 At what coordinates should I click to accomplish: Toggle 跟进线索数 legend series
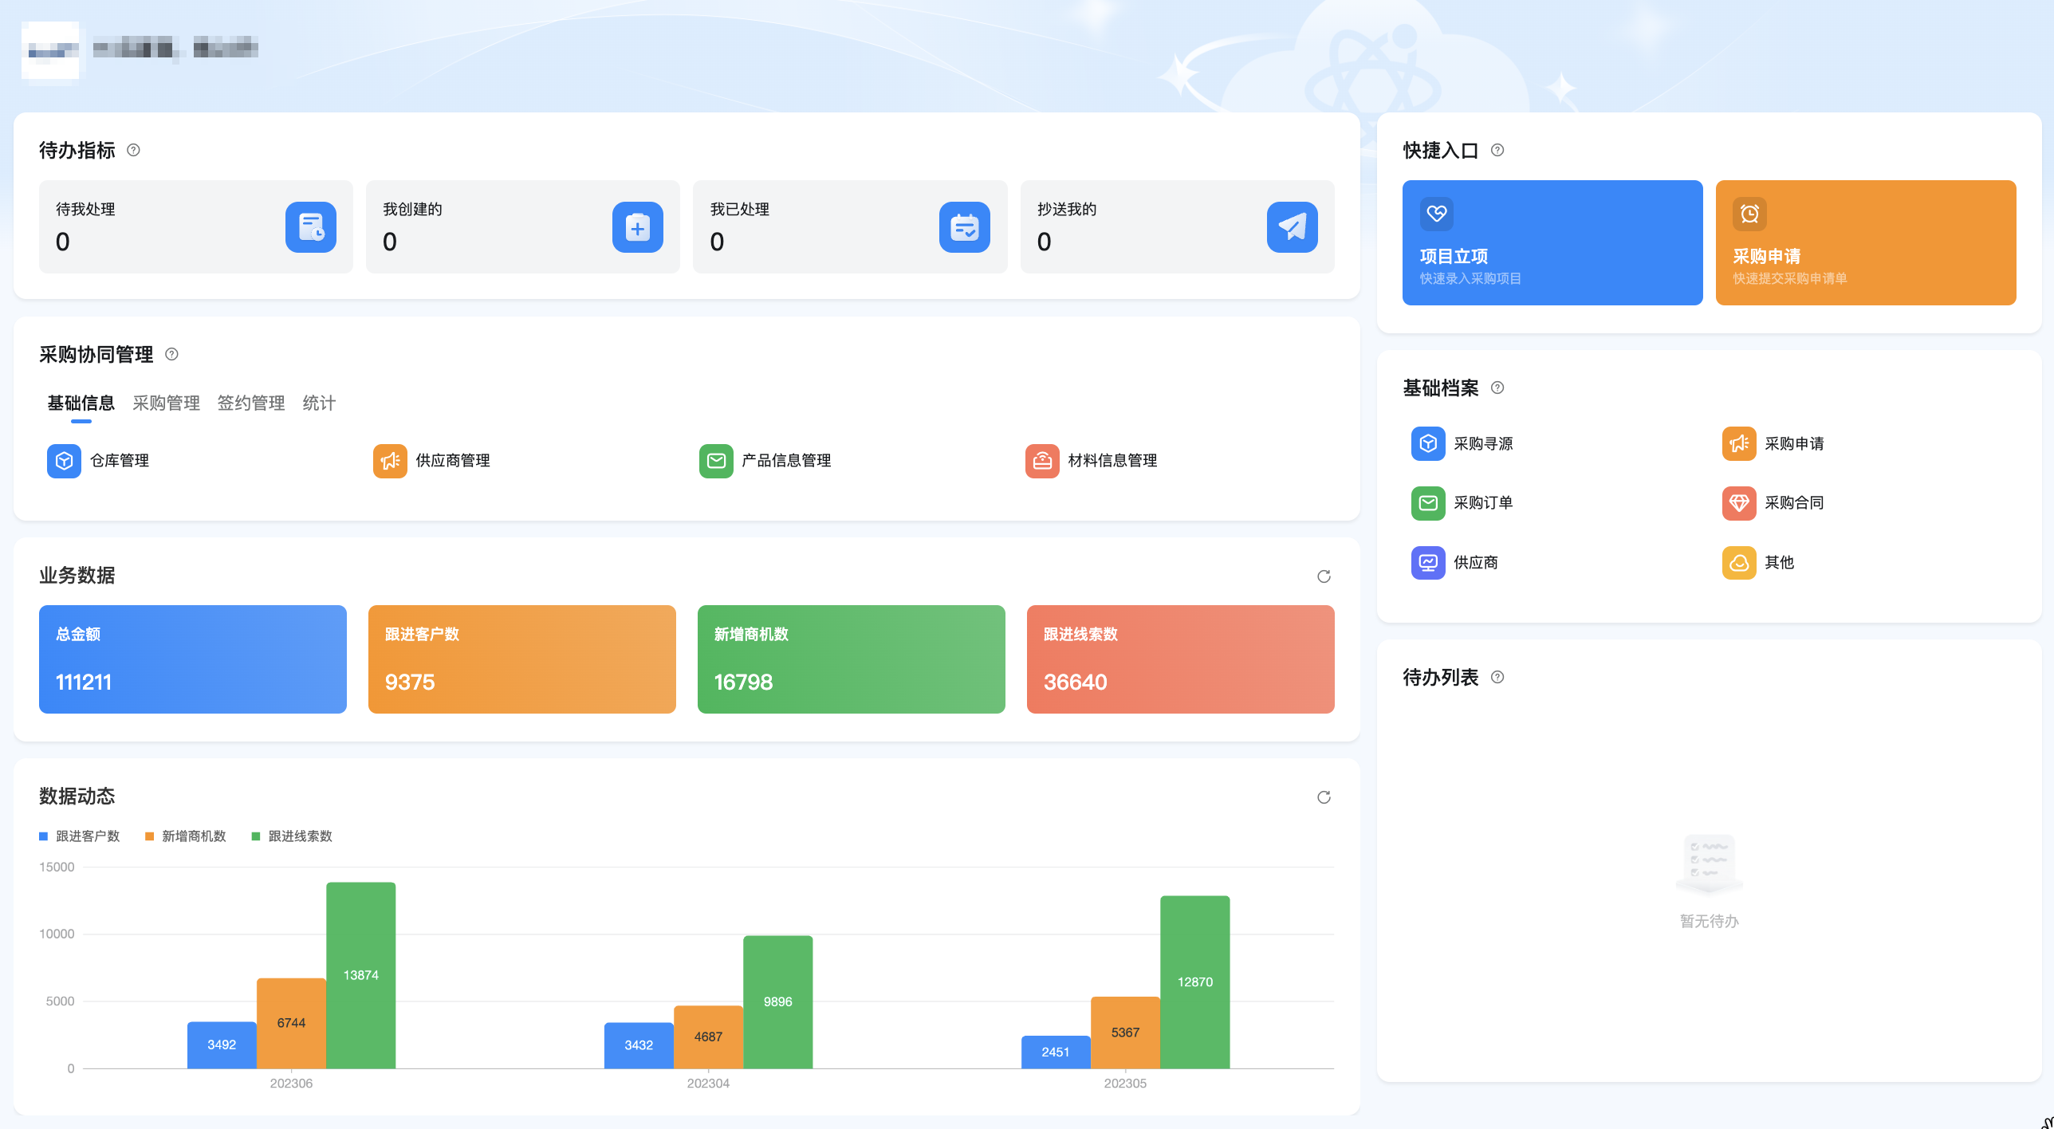[292, 836]
